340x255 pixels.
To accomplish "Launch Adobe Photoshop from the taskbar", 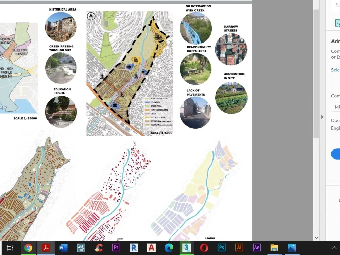I will (222, 248).
